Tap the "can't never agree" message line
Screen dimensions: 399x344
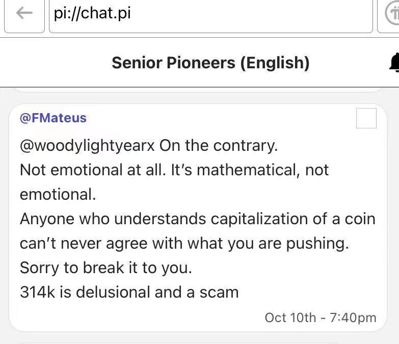point(184,243)
